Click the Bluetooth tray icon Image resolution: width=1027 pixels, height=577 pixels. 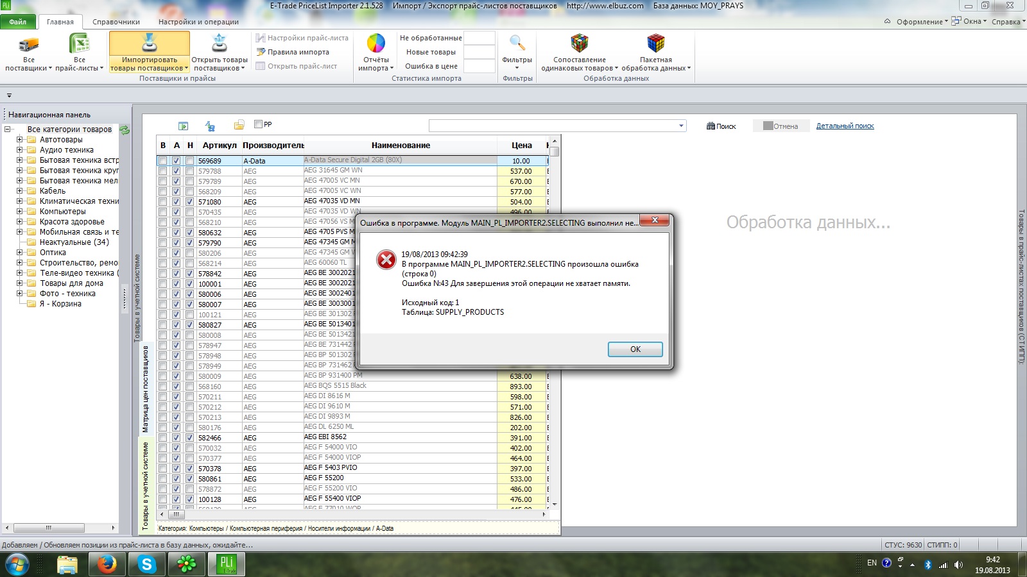point(928,565)
